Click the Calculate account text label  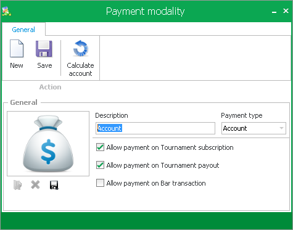pos(80,69)
